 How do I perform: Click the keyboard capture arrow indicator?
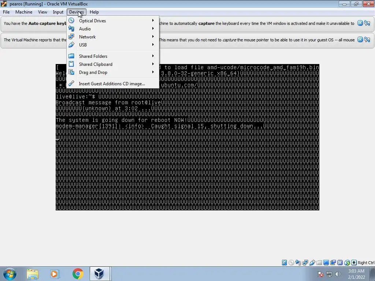(354, 263)
